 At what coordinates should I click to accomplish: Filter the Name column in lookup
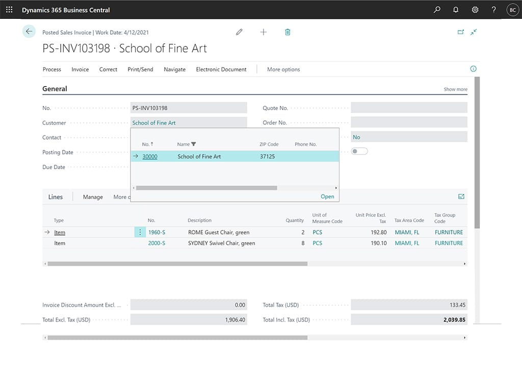[x=194, y=144]
